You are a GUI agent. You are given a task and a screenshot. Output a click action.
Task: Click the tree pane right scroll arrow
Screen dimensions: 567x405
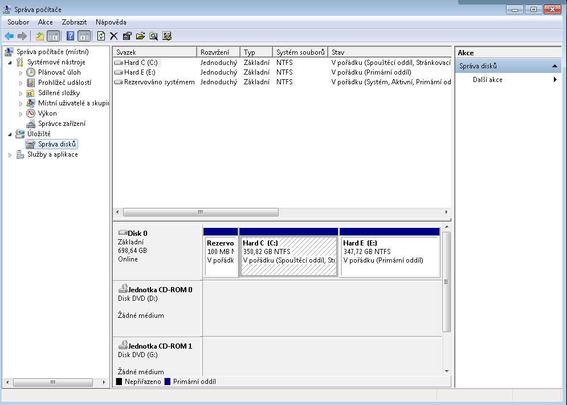(x=104, y=382)
